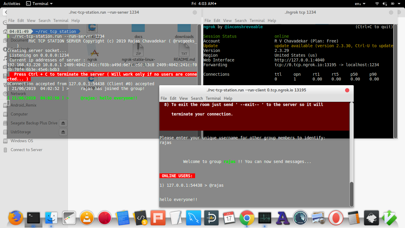Open the notepad text editor dock icon
This screenshot has height=228, width=405.
coord(176,218)
